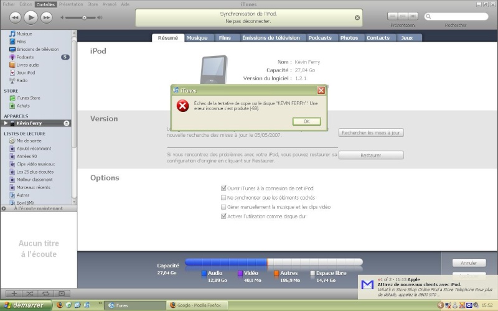Open the Années 90 playlist
The height and width of the screenshot is (311, 498).
coord(27,156)
